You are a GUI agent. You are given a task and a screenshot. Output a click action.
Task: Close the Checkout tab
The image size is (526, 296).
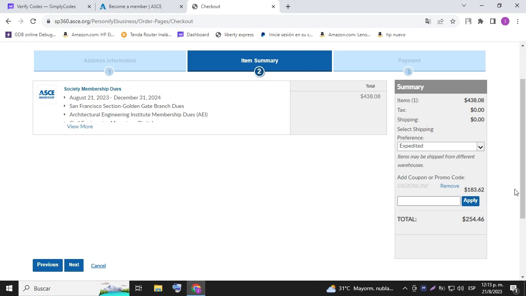[273, 7]
